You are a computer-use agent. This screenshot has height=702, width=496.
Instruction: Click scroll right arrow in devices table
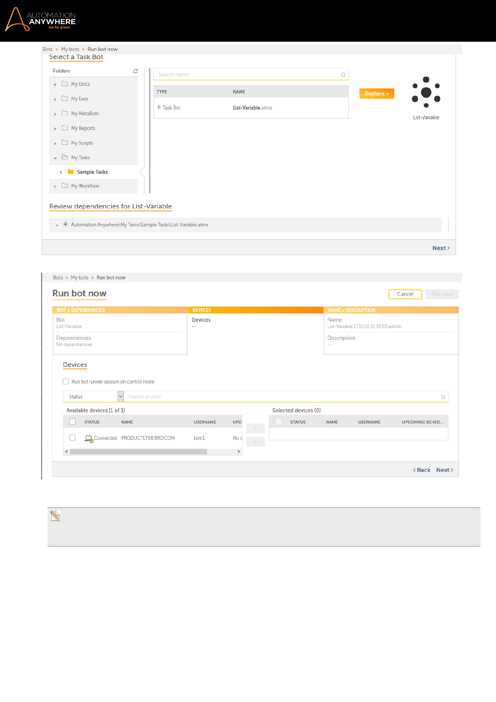(239, 451)
